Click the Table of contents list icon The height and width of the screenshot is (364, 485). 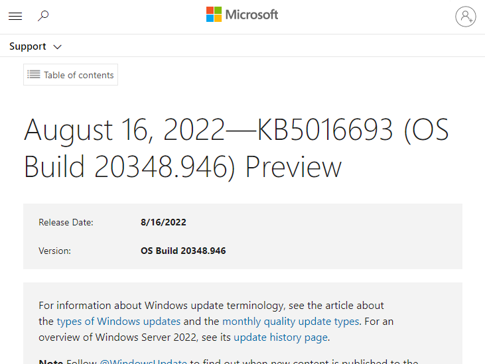pyautogui.click(x=34, y=75)
